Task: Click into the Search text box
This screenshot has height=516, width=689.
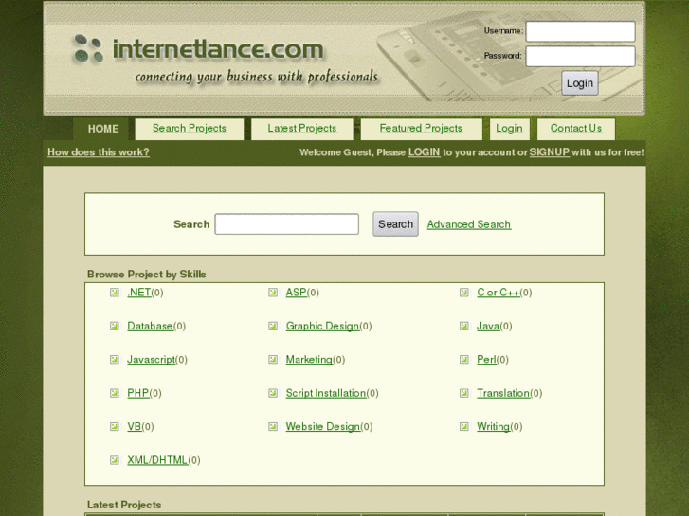Action: (286, 224)
